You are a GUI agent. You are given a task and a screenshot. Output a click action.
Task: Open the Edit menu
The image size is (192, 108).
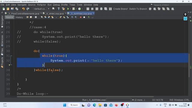click(8, 5)
